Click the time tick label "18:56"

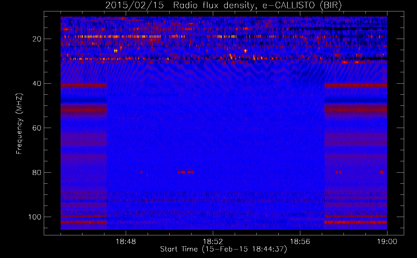coord(300,242)
